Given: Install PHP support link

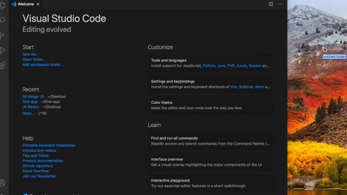Looking at the screenshot, I should (231, 66).
